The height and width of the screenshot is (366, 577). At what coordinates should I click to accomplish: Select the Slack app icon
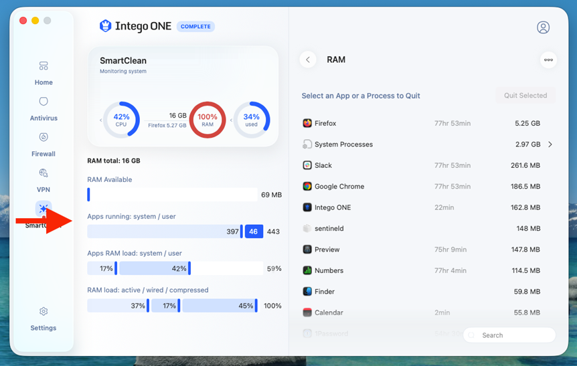pos(307,165)
